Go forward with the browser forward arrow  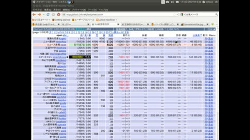pyautogui.click(x=39, y=15)
